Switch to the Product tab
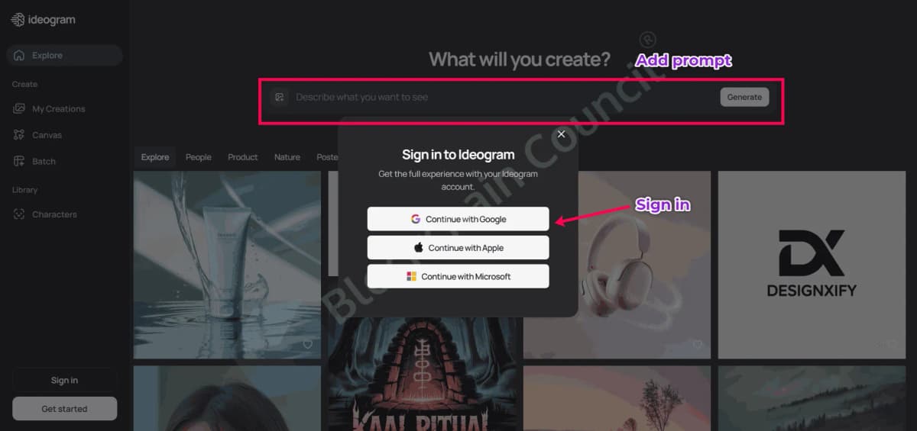 [243, 157]
